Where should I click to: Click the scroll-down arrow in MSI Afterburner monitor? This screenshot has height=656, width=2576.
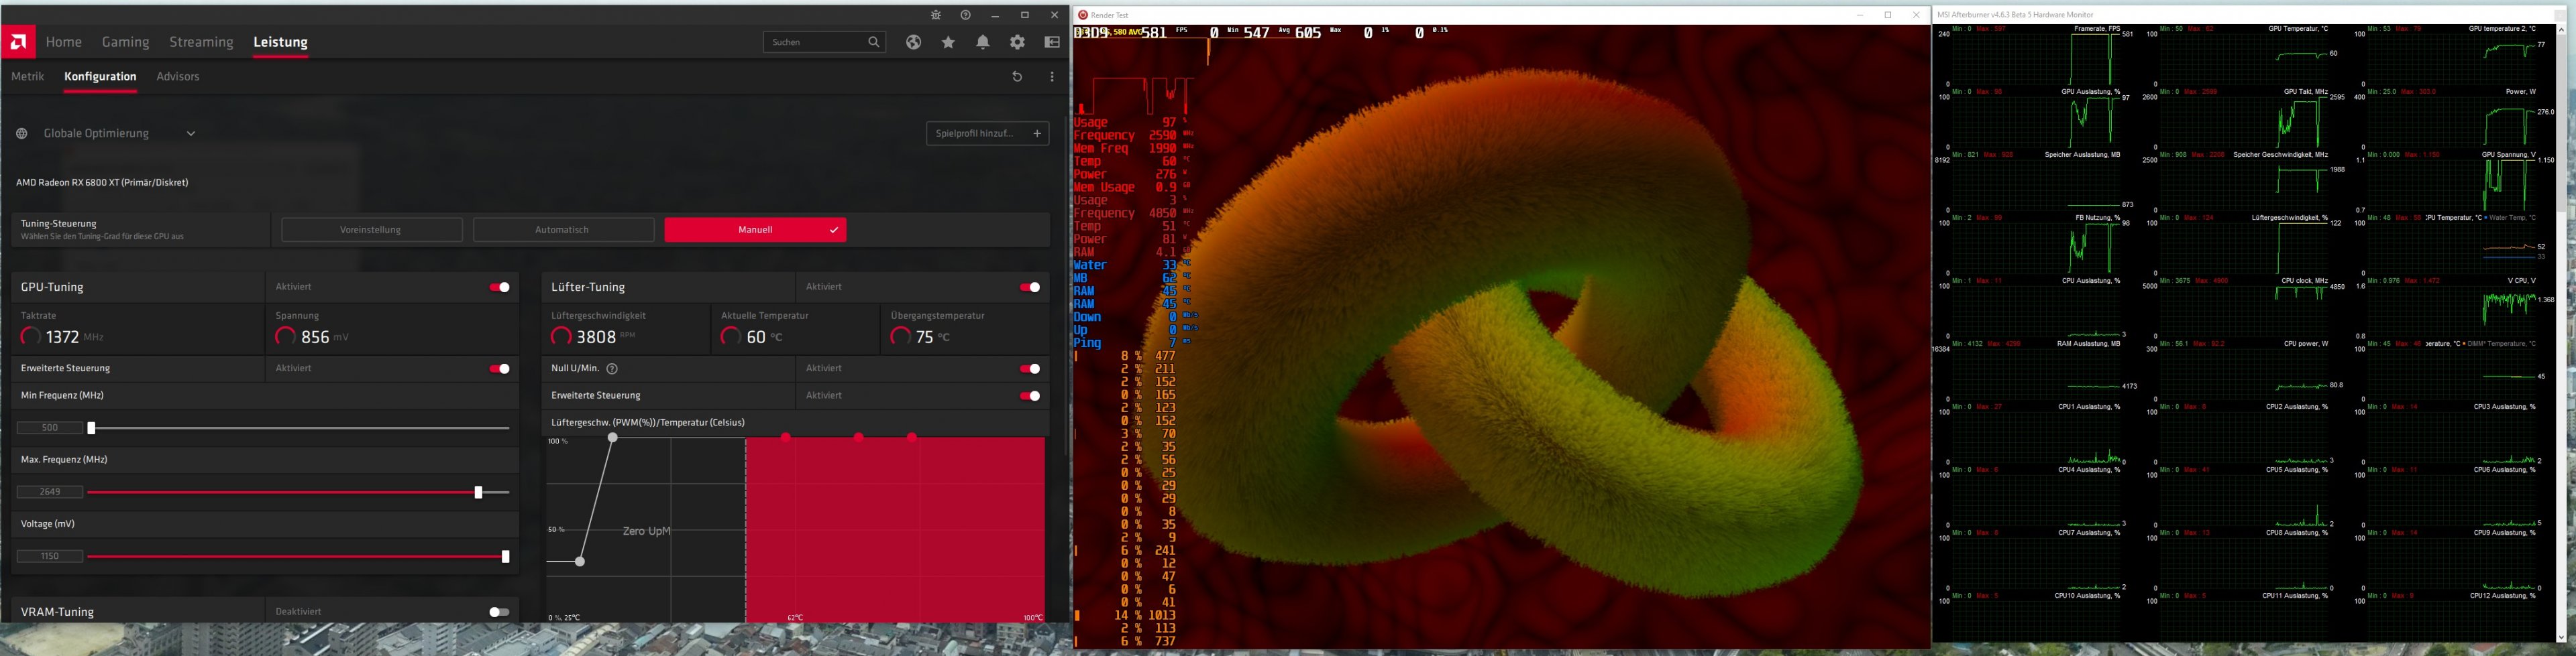(2561, 637)
